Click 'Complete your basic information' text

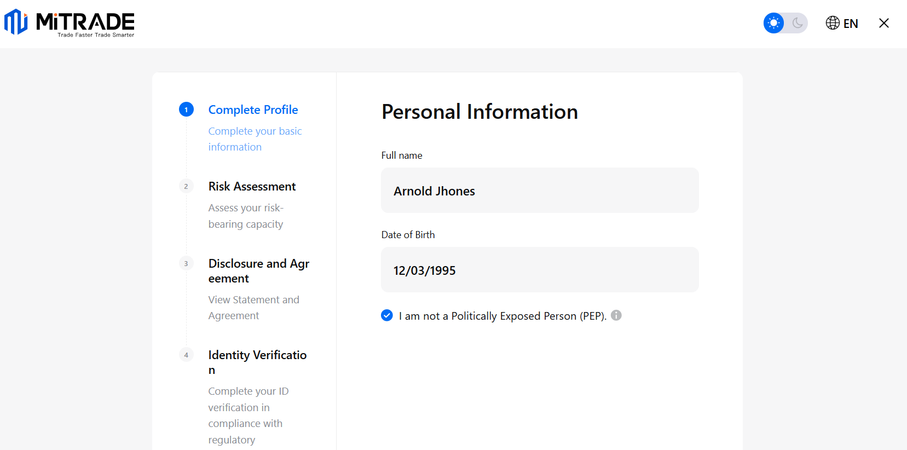(255, 139)
